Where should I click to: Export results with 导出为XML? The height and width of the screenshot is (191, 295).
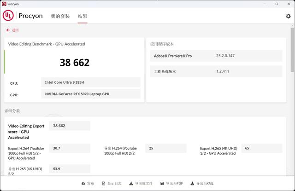pyautogui.click(x=202, y=183)
